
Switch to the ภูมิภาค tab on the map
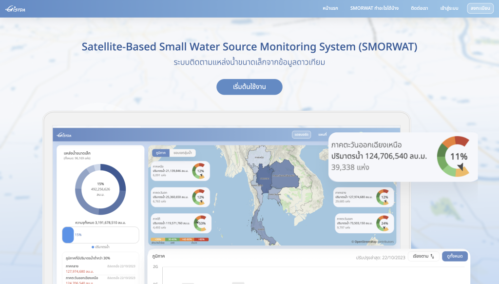(x=161, y=153)
